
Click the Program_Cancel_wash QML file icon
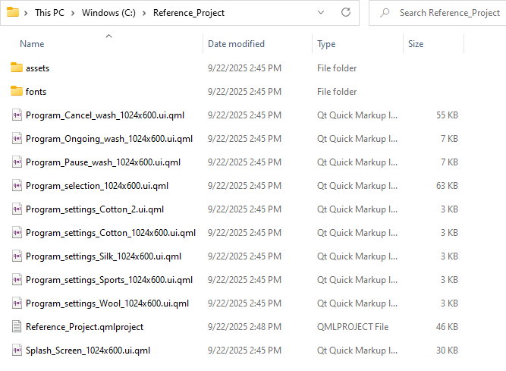pos(17,115)
